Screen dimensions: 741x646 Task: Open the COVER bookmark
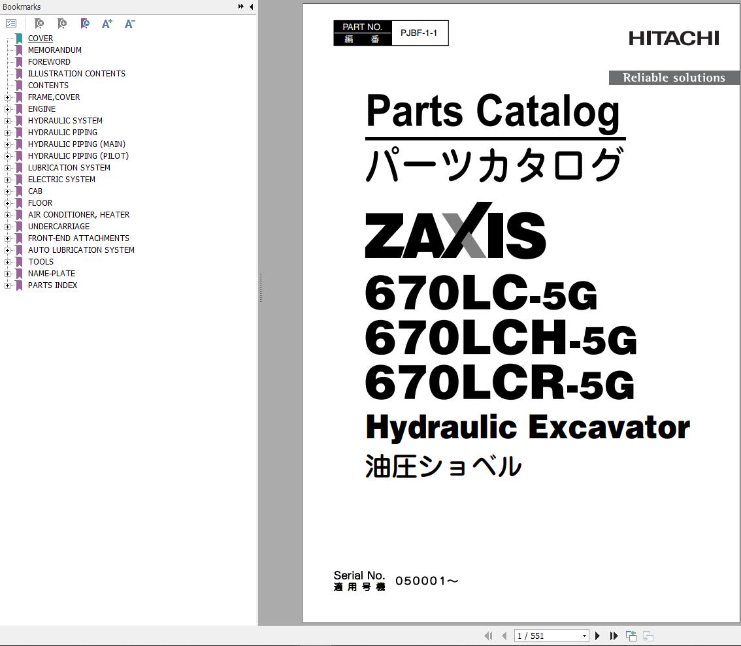pyautogui.click(x=40, y=39)
